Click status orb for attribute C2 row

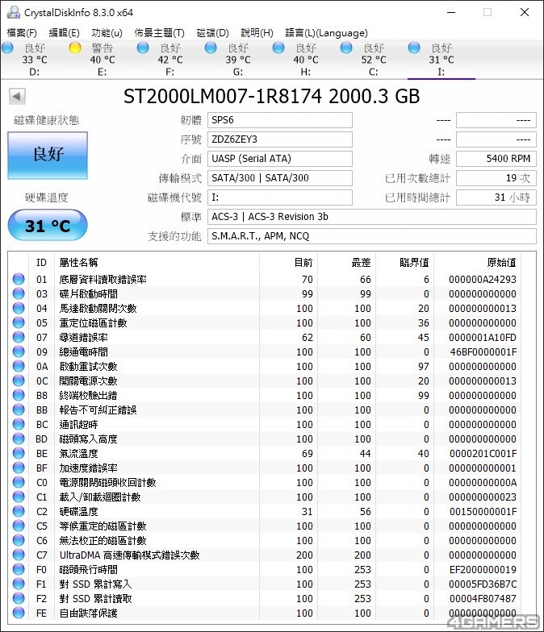click(19, 511)
